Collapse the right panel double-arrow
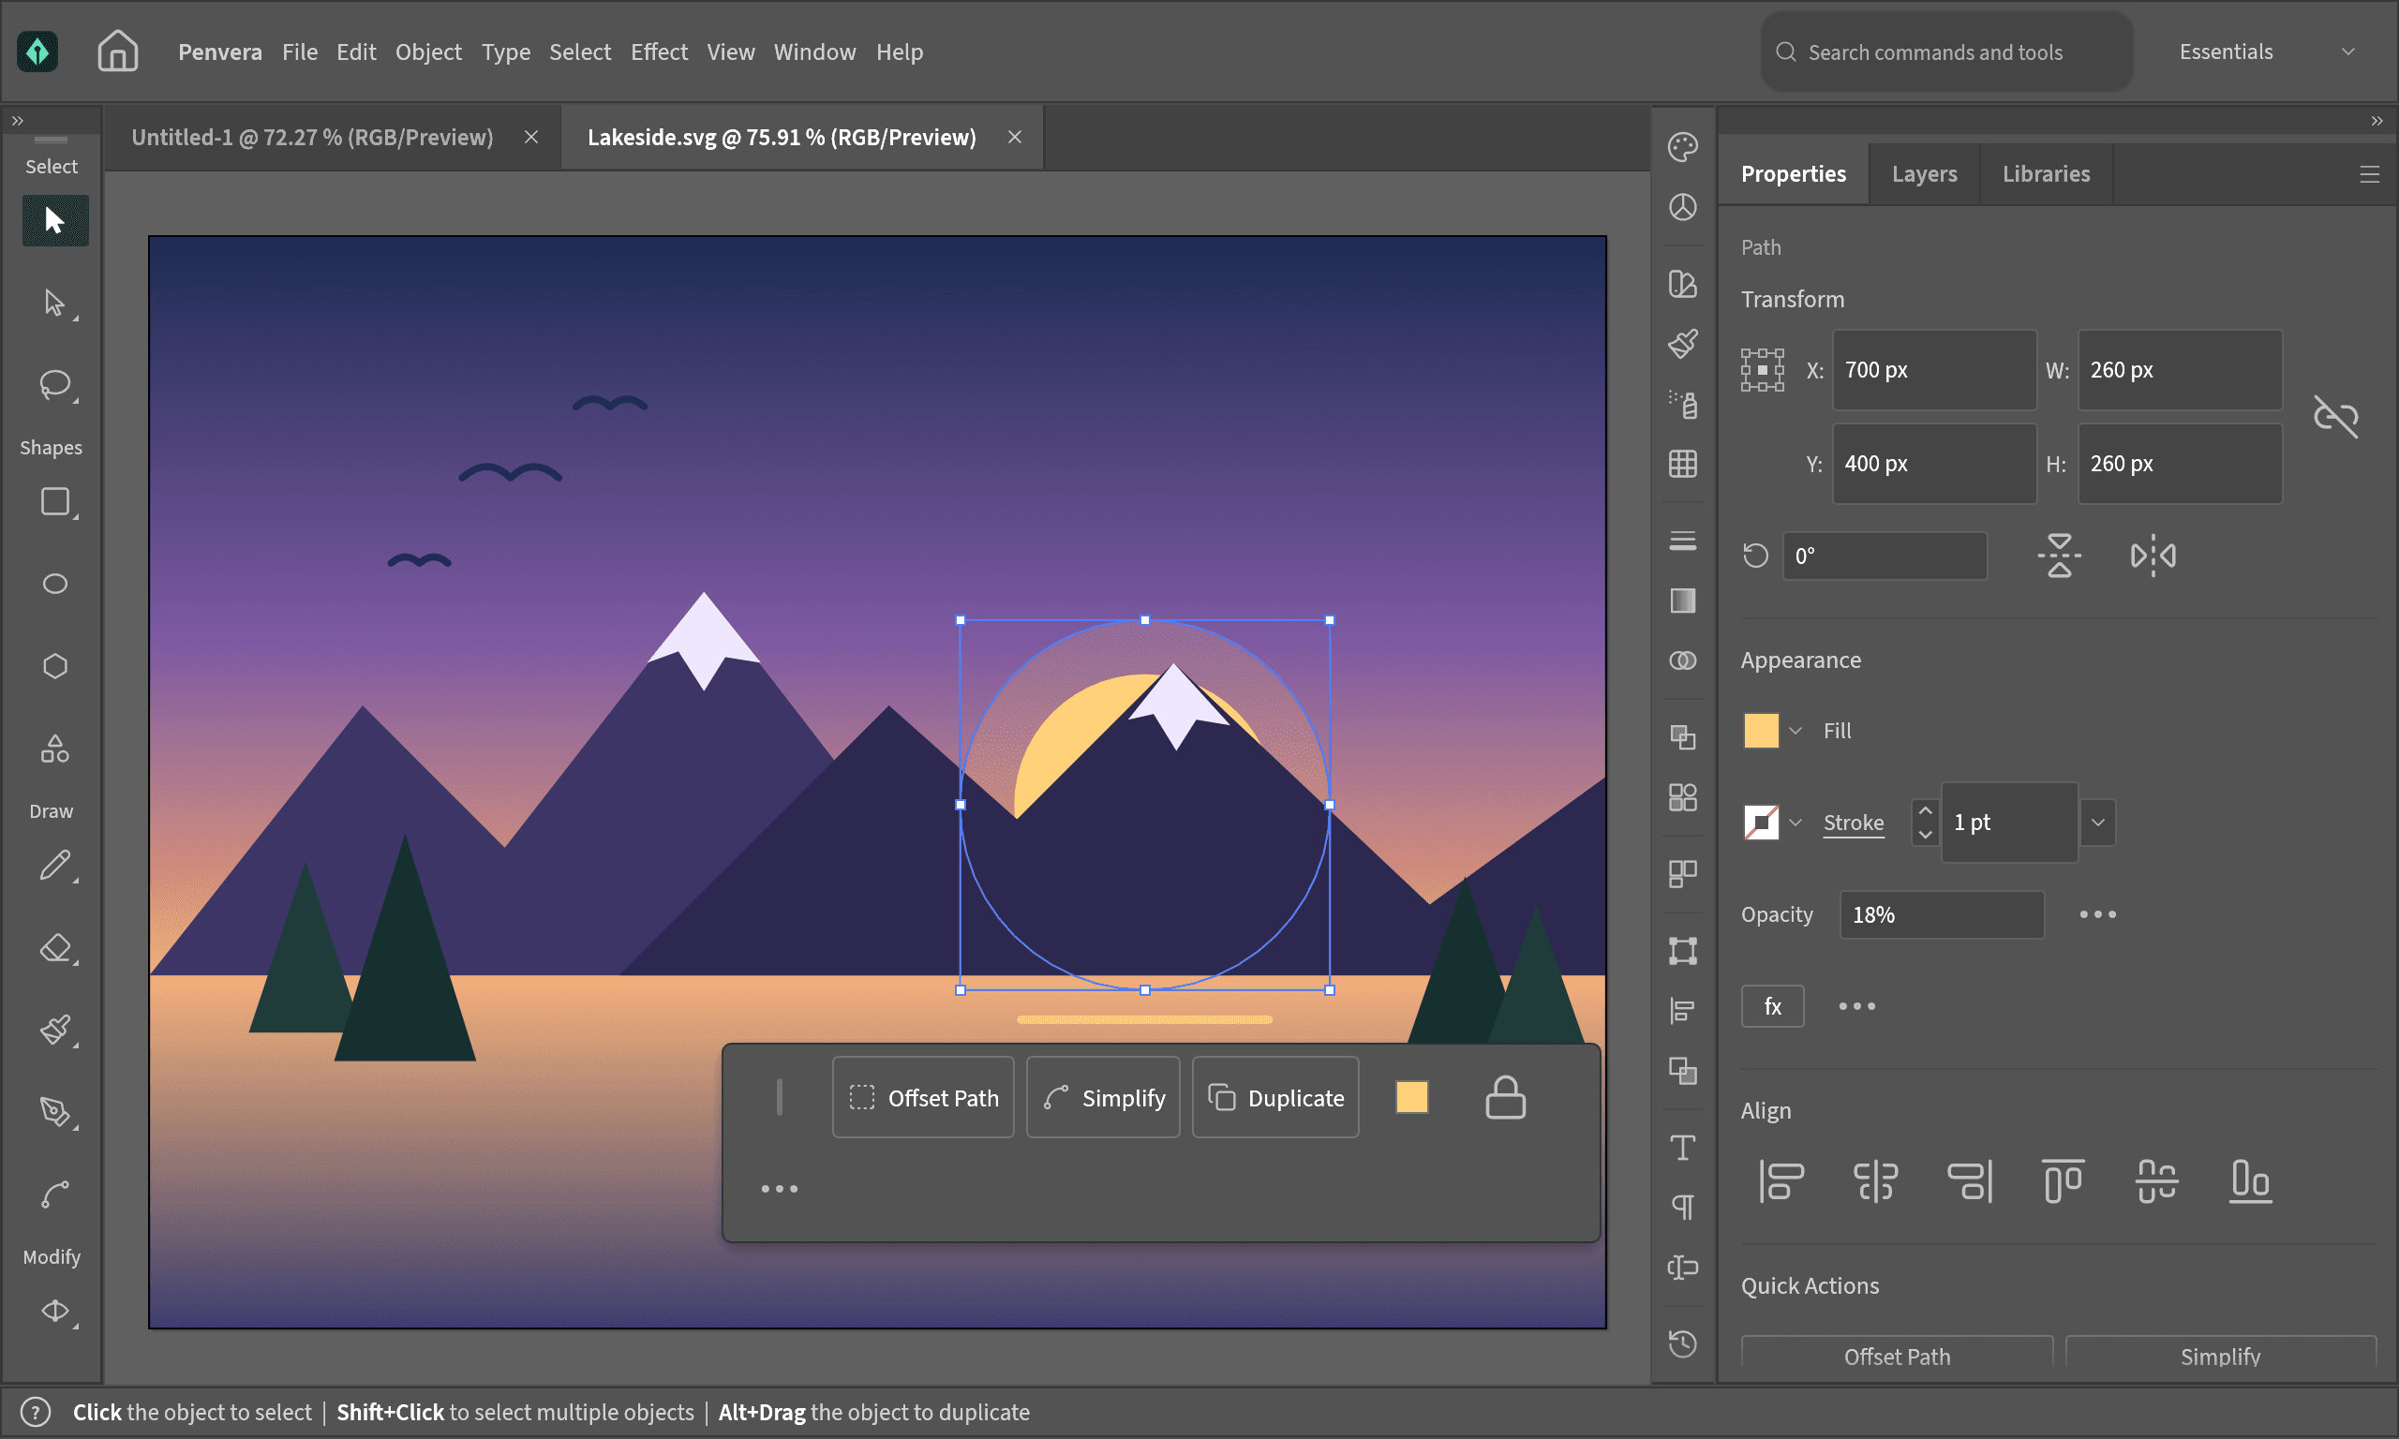The width and height of the screenshot is (2399, 1439). 2377,121
